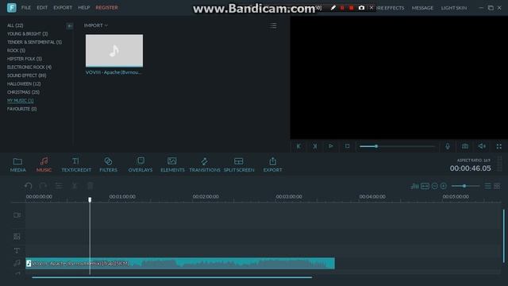Viewport: 508px width, 286px height.
Task: Switch to LIGHT SKIN theme
Action: coord(454,8)
